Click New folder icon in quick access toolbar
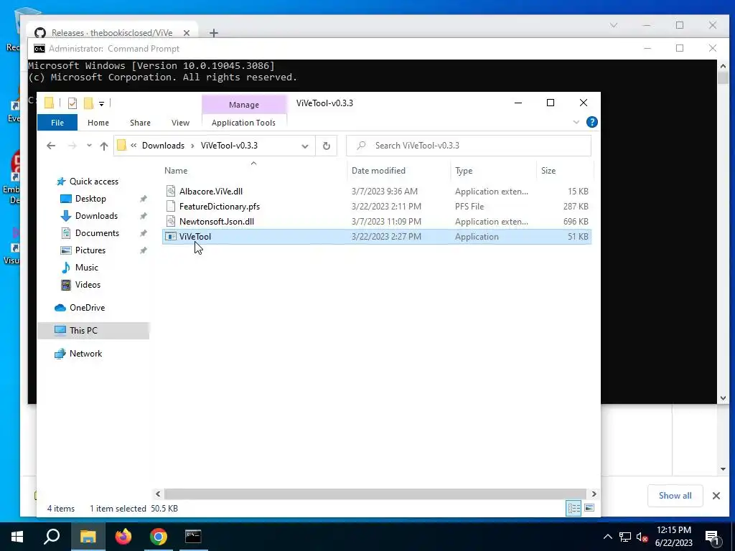The height and width of the screenshot is (551, 735). [88, 103]
